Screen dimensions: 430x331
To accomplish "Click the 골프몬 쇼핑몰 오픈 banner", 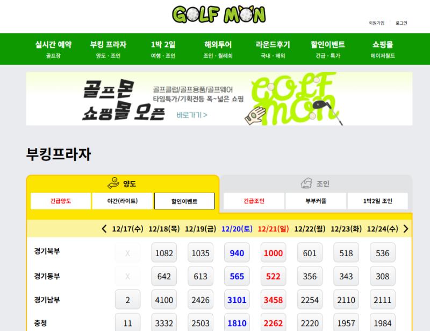I will [x=219, y=99].
